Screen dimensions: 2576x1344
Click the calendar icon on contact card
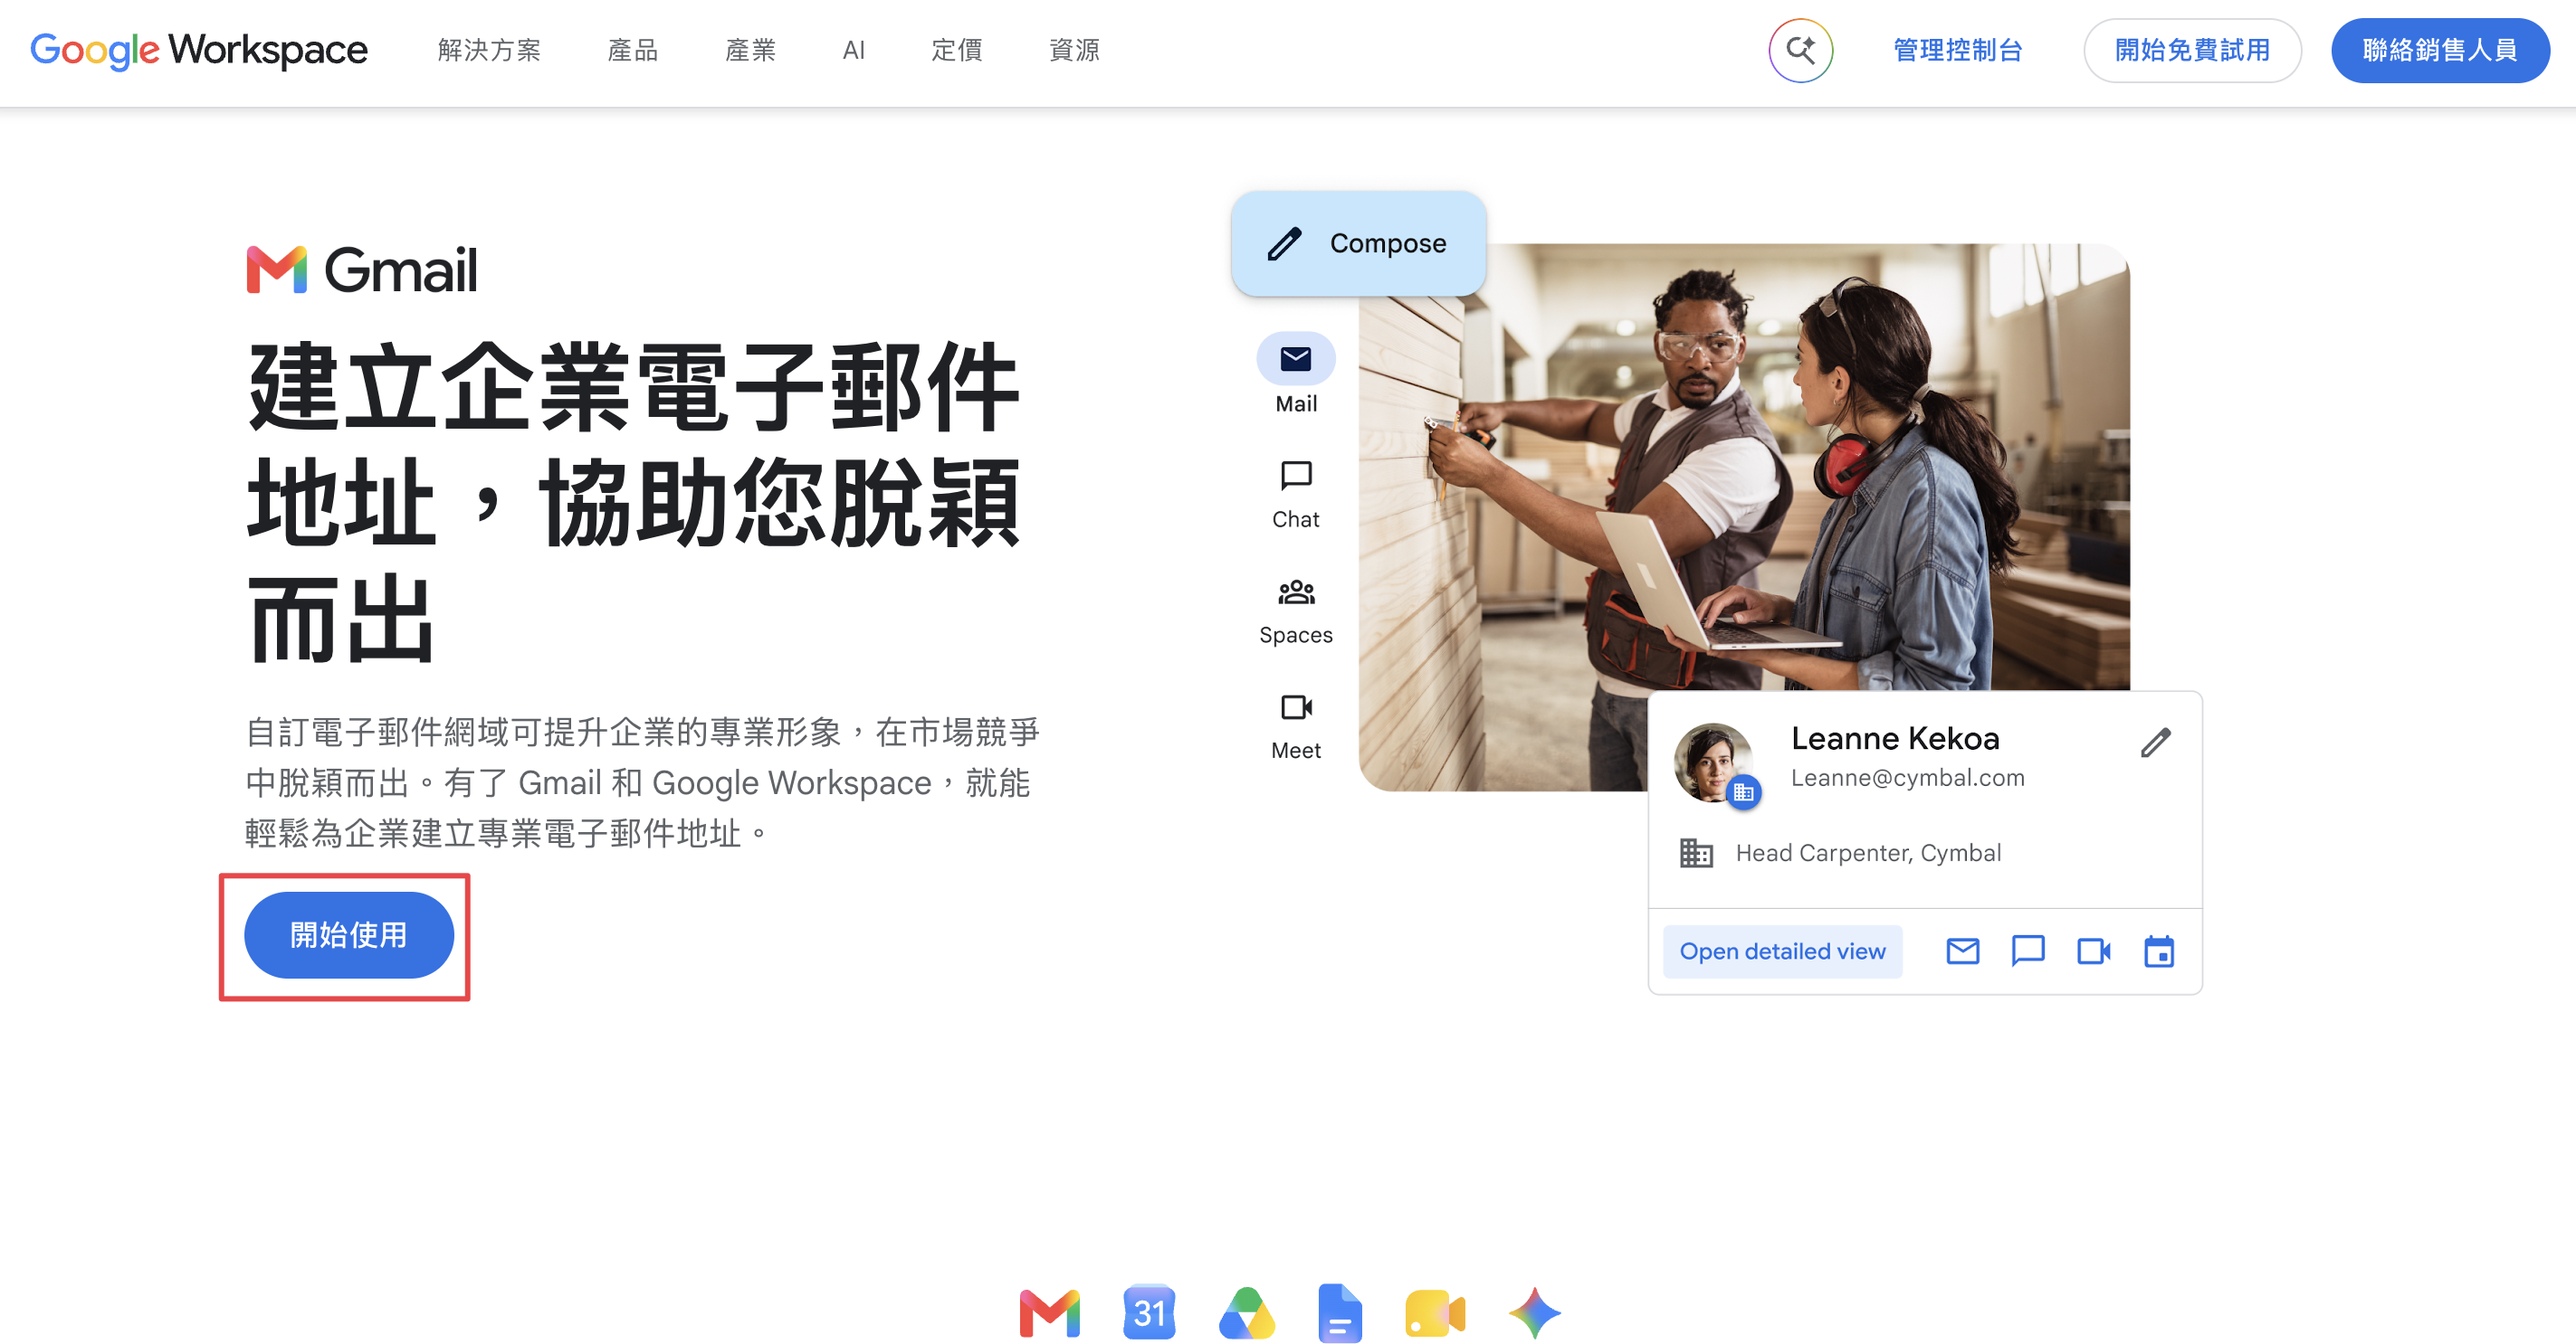coord(2159,951)
